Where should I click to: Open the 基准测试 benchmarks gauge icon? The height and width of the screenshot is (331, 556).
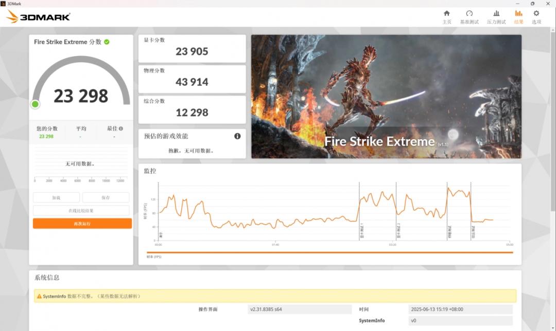click(469, 14)
